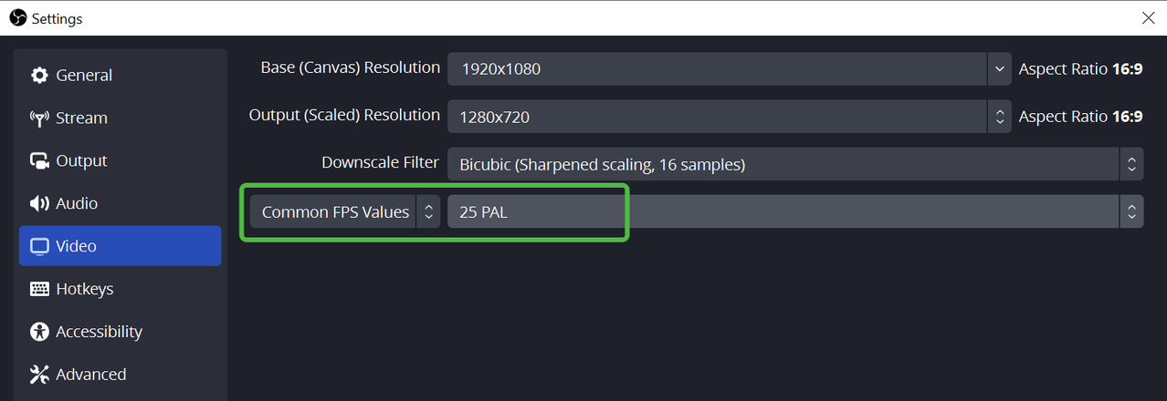Click the Accessibility person icon
The width and height of the screenshot is (1167, 401).
tap(39, 332)
